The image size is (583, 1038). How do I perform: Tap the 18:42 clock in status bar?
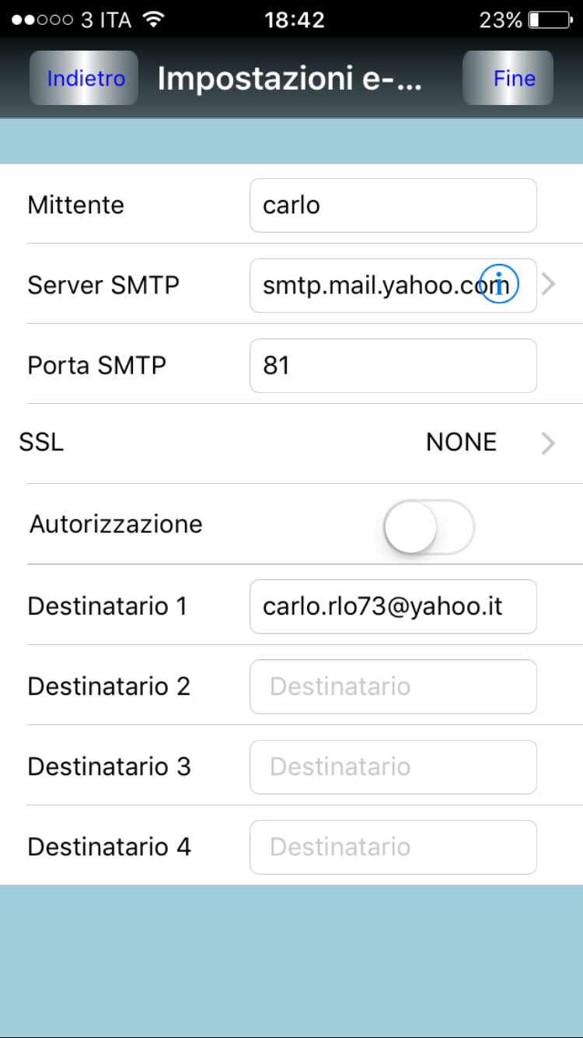pos(294,19)
